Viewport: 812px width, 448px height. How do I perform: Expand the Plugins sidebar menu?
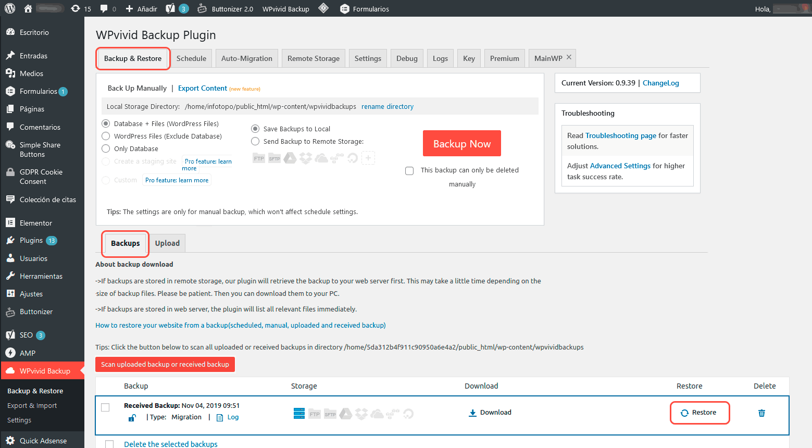[31, 240]
